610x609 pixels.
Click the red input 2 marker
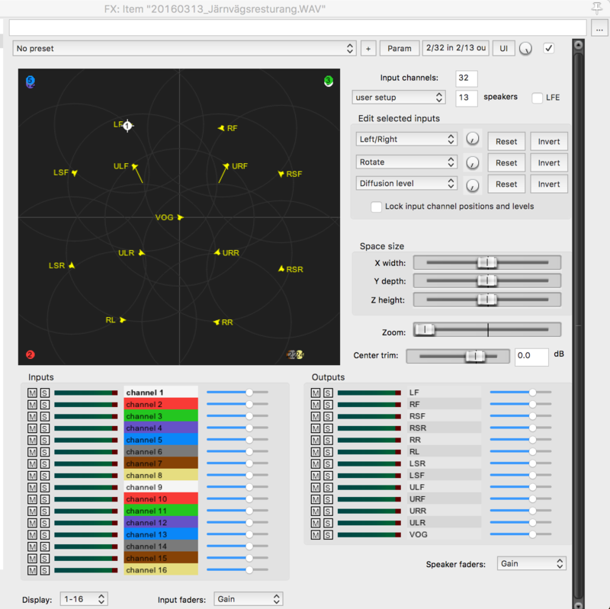(30, 354)
